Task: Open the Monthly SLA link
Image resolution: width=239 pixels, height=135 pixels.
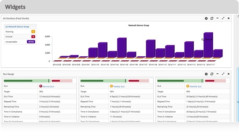Action: pyautogui.click(x=195, y=87)
